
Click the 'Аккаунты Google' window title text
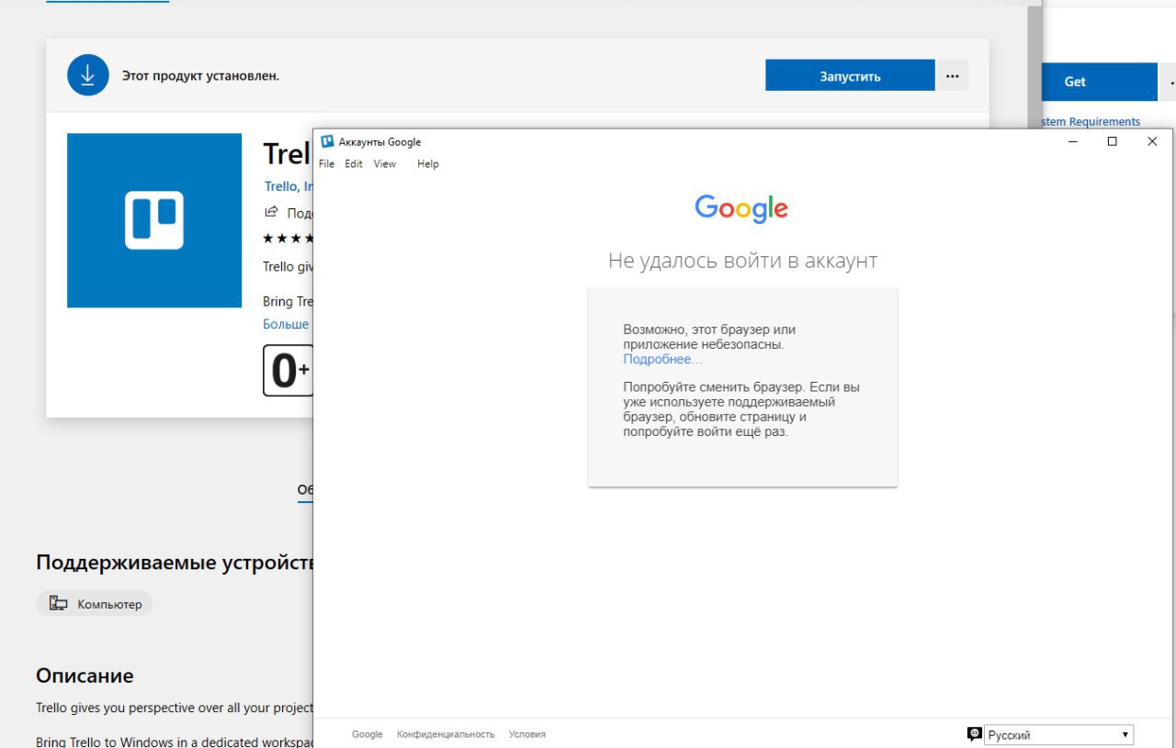coord(379,142)
